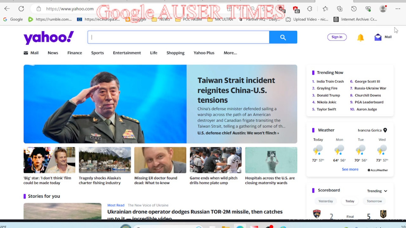Open the NEWS bookmarks folder

tap(161, 19)
